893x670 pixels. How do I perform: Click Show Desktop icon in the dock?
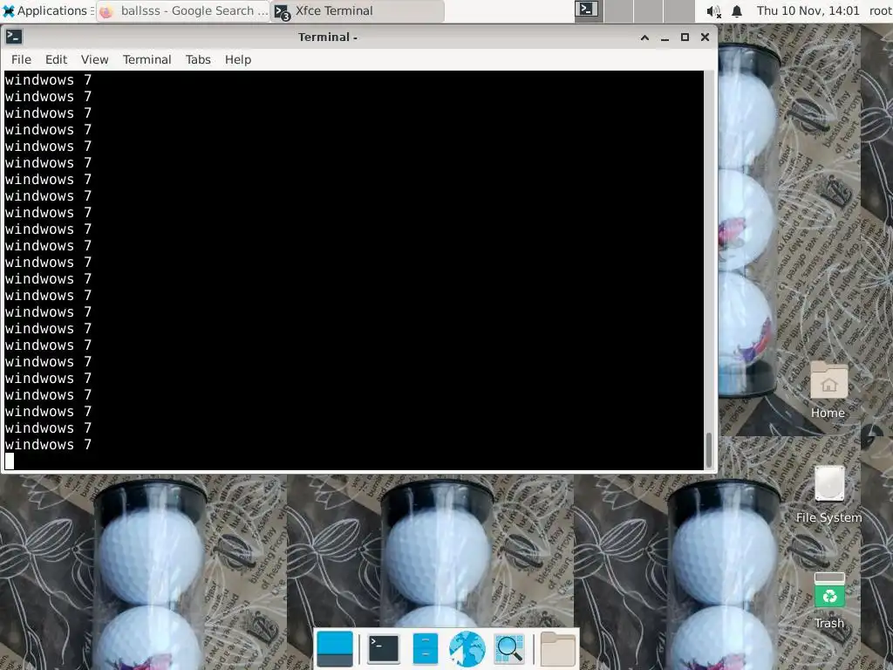(335, 649)
